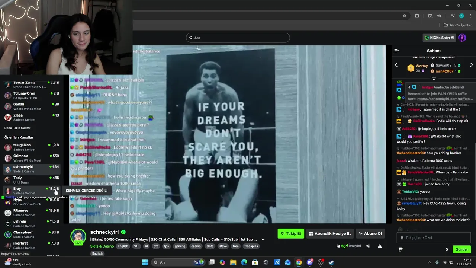Open the Kick user profile avatar
The height and width of the screenshot is (268, 476).
(x=462, y=38)
